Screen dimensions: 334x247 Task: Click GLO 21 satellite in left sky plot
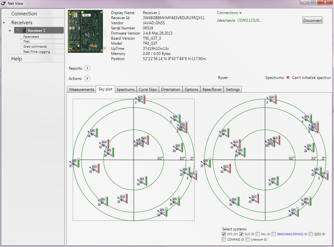tap(94, 168)
